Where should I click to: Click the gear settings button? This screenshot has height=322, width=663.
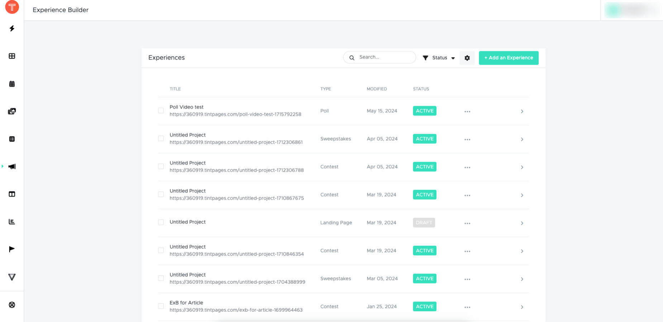coord(467,58)
